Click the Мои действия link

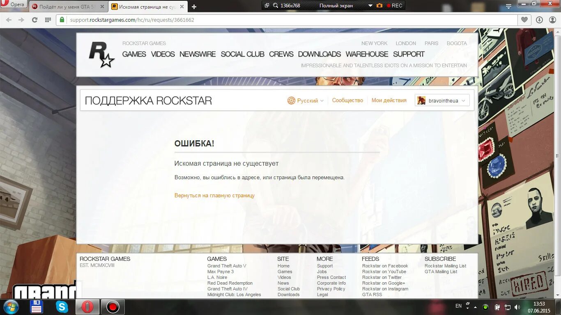389,100
